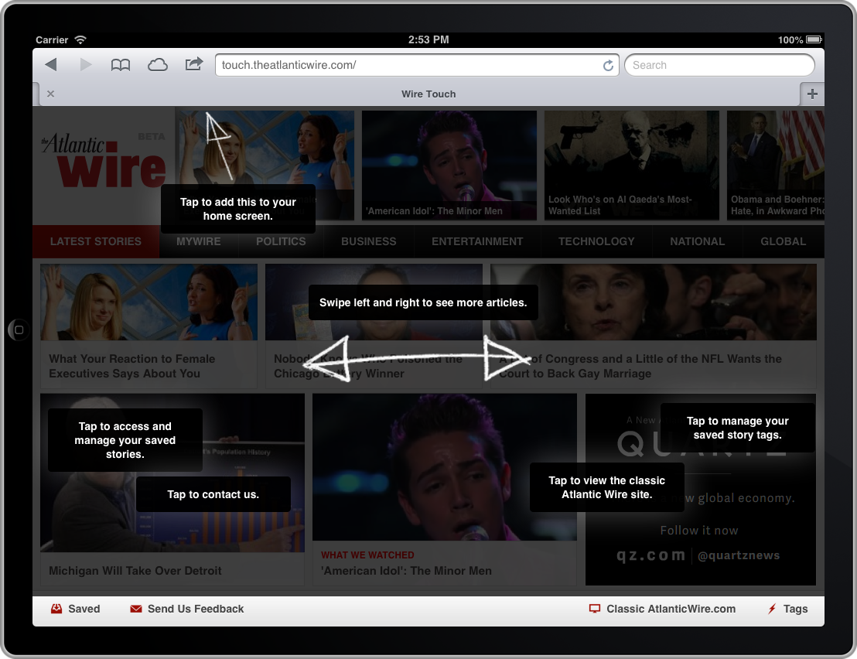Go back with Safari's back arrow
Screen dimensions: 857x659
51,64
